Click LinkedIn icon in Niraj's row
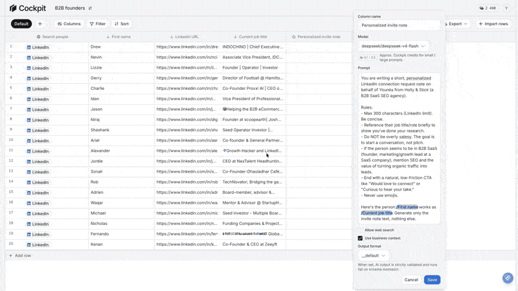Image resolution: width=518 pixels, height=291 pixels. point(28,120)
